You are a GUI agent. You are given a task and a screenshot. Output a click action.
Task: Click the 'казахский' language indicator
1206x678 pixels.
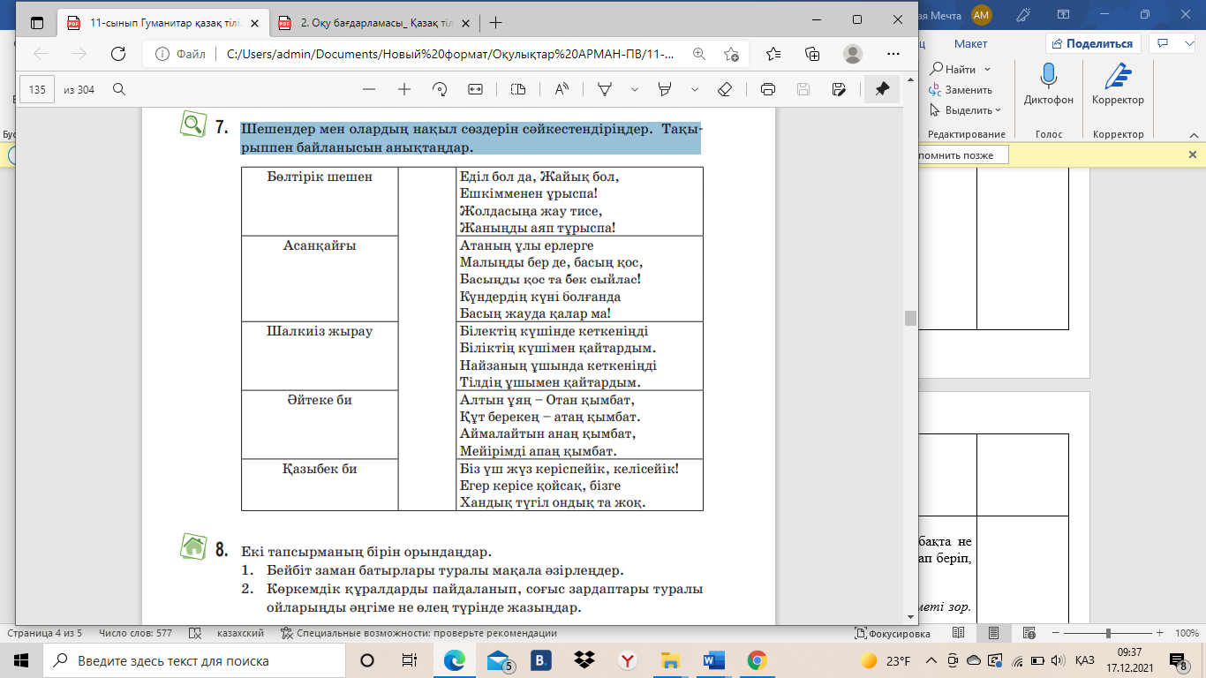coord(241,633)
